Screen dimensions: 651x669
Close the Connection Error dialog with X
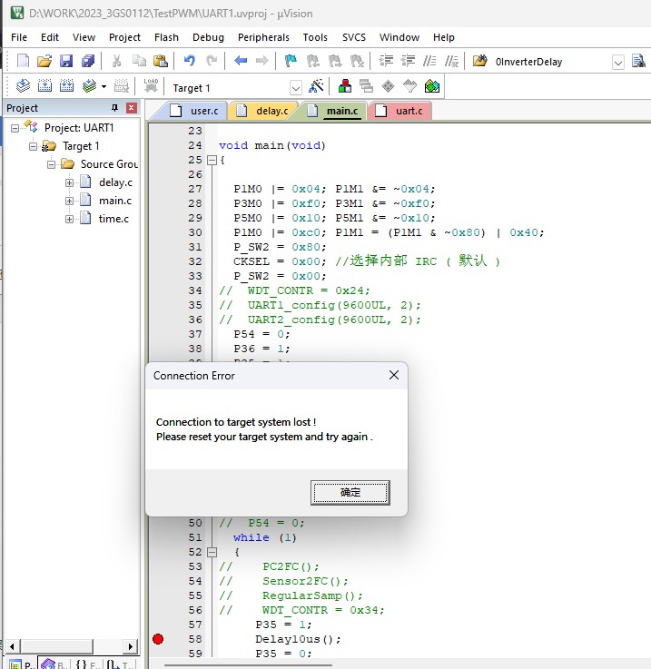(394, 375)
